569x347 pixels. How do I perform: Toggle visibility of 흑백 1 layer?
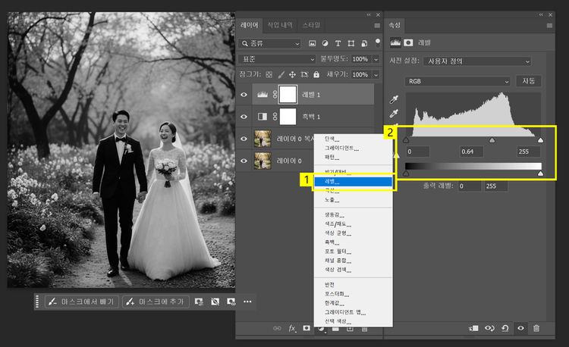pos(244,117)
